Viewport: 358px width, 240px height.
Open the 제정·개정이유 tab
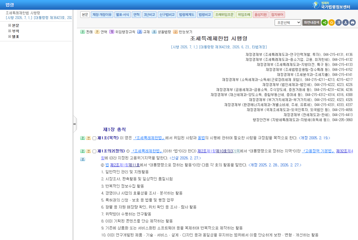coord(102,15)
